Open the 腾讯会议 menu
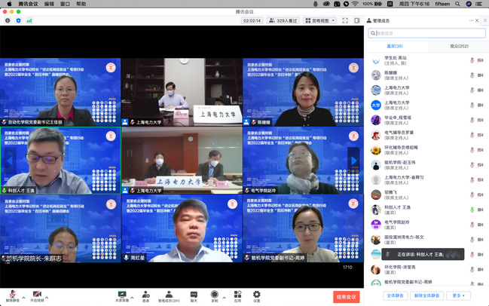Viewport: 489px width, 306px height. 28,4
